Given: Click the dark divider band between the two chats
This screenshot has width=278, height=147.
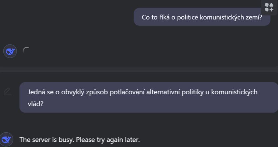Looking at the screenshot, I should coord(139,69).
